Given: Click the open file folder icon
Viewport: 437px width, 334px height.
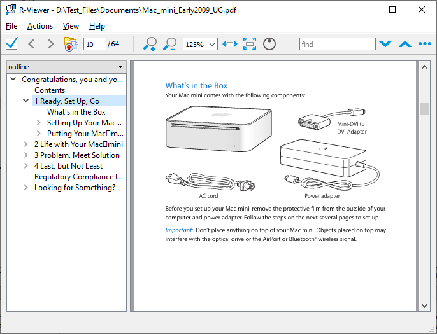Looking at the screenshot, I should (x=71, y=44).
